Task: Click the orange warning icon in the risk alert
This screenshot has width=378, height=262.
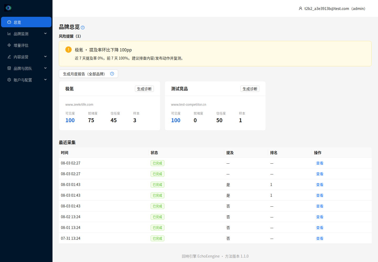Action: click(69, 50)
